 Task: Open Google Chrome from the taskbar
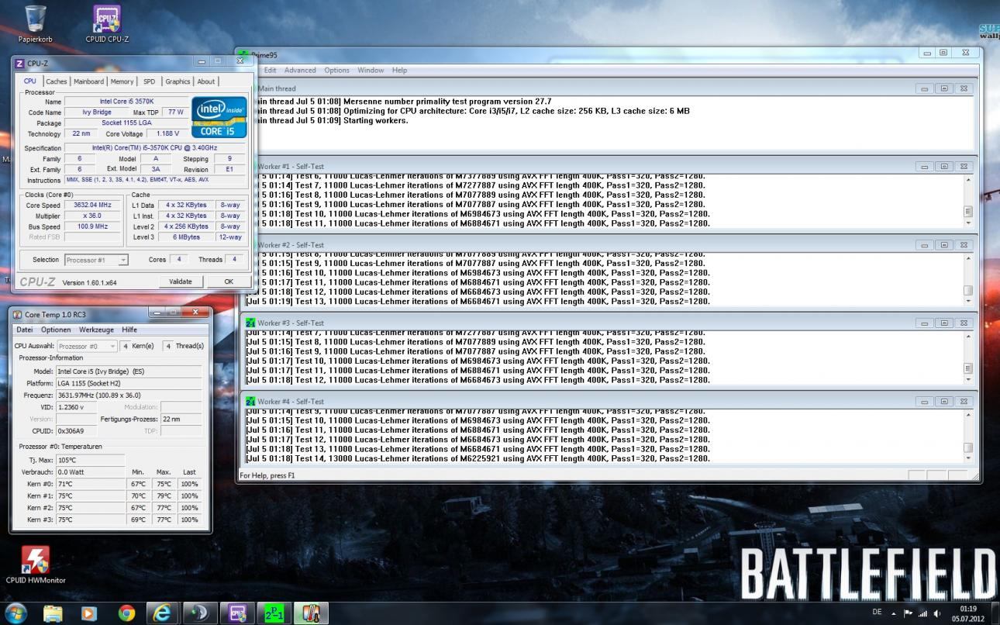click(x=126, y=613)
